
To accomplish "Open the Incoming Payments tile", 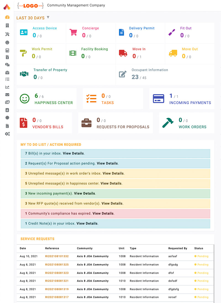I will pos(182,99).
